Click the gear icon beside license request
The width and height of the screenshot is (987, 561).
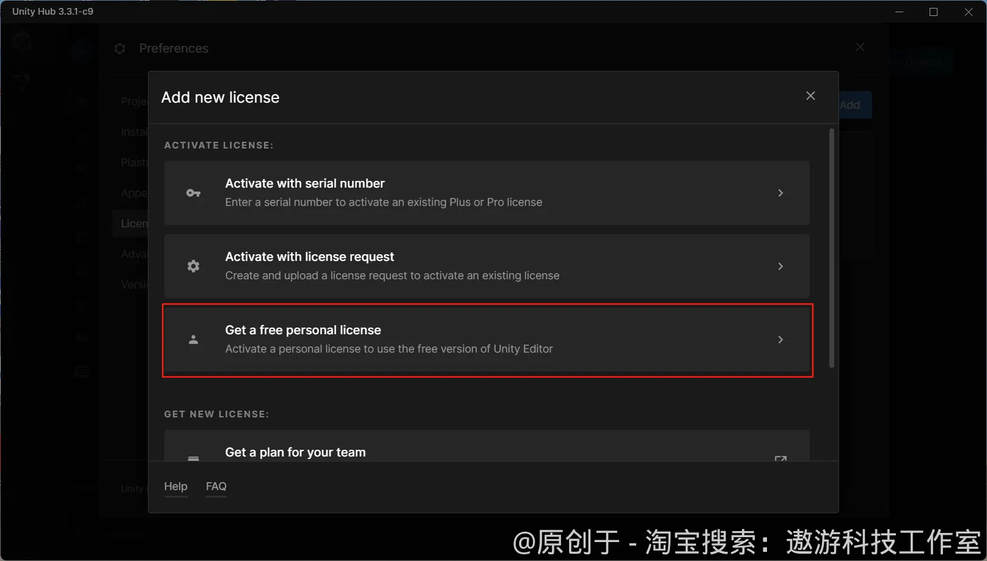[x=193, y=266]
